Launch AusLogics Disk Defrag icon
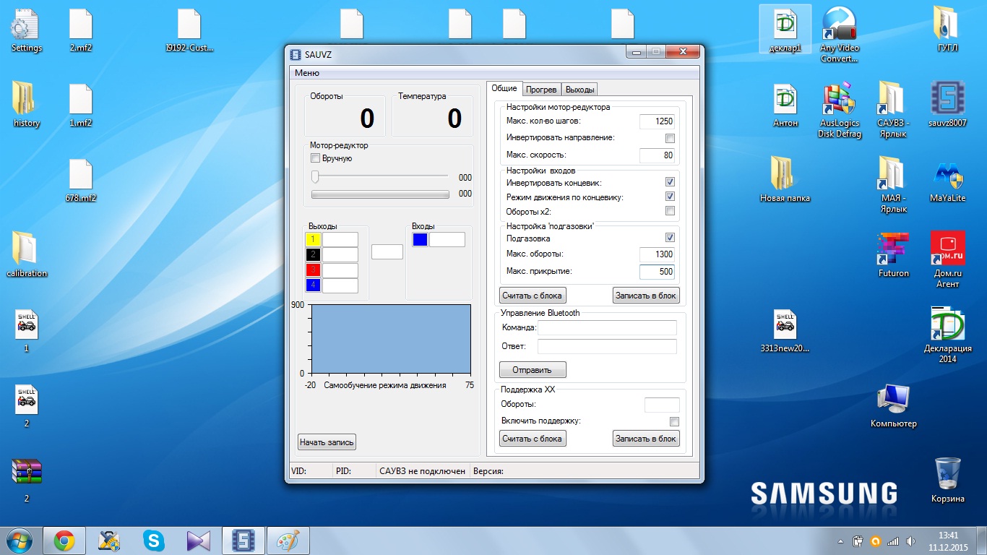Screen dimensions: 987x555 (x=840, y=111)
